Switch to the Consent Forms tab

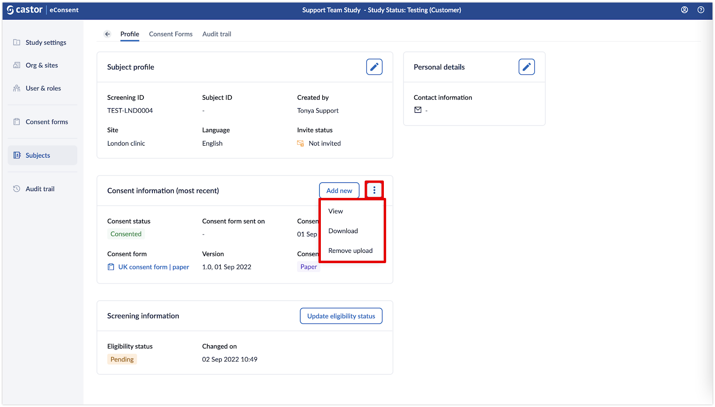click(171, 34)
